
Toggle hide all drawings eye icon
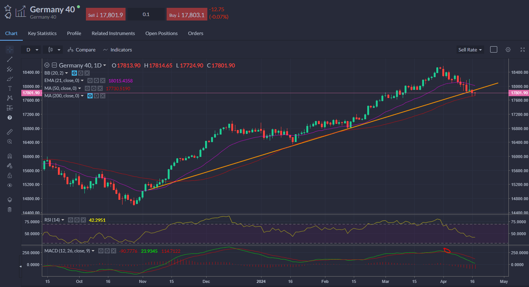pyautogui.click(x=10, y=185)
